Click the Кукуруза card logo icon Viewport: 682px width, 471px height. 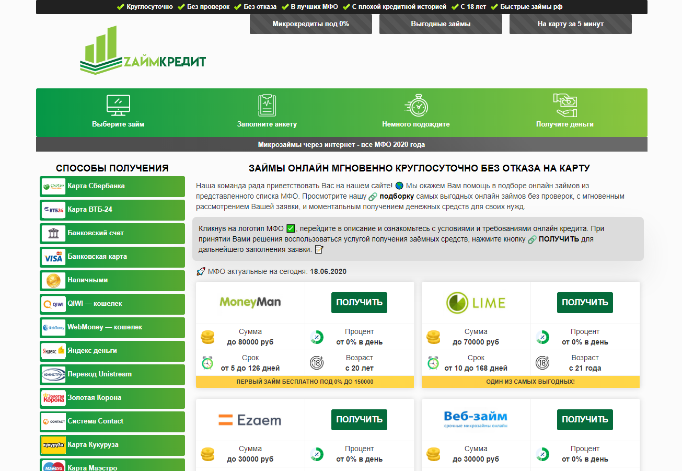53,445
